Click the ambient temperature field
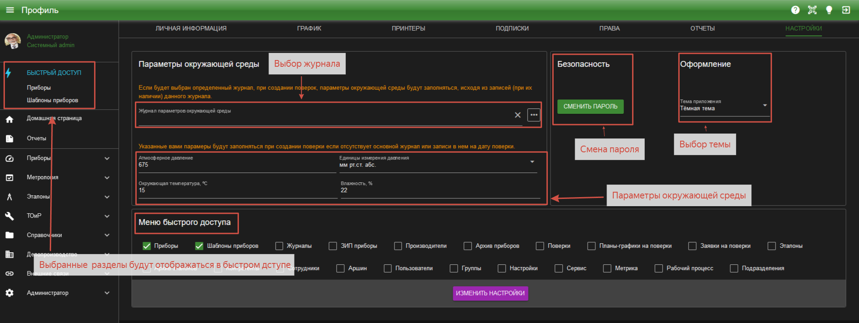Image resolution: width=859 pixels, height=323 pixels. click(x=238, y=189)
